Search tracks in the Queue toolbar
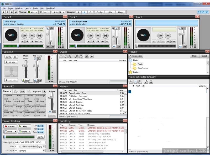The height and width of the screenshot is (157, 210). [76, 56]
